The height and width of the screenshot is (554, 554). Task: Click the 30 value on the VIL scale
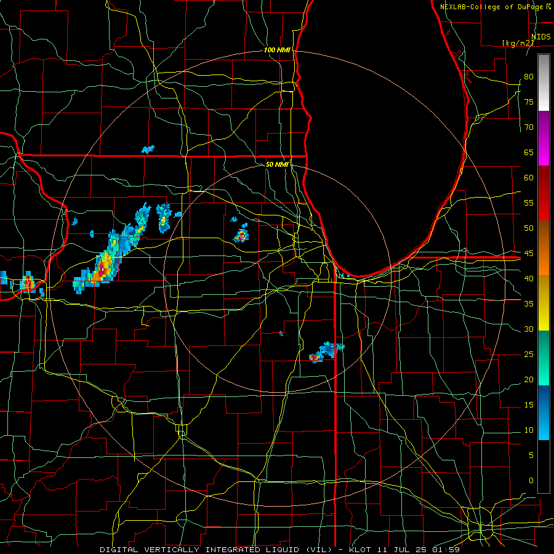[529, 329]
